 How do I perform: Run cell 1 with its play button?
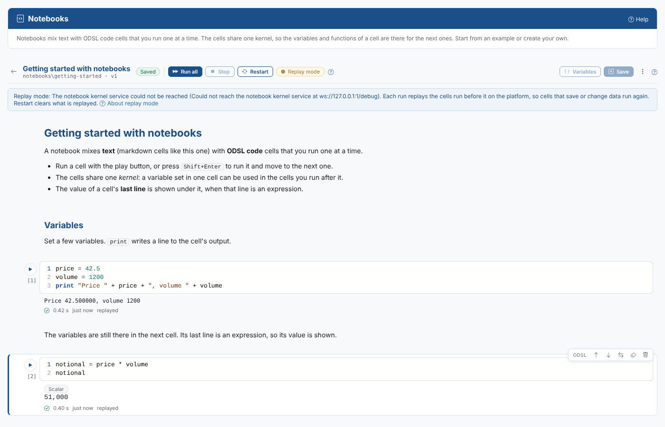click(30, 269)
